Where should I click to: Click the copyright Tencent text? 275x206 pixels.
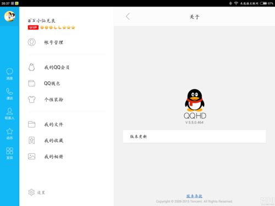click(x=194, y=202)
